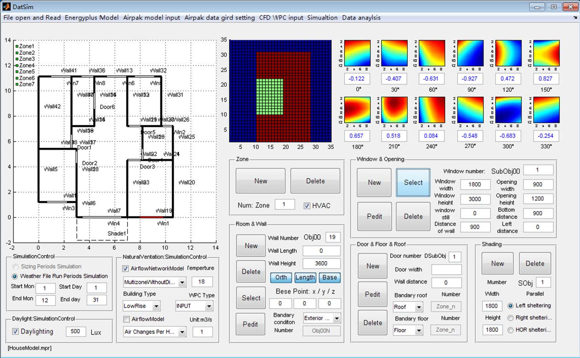
Task: Click the green Zone1 legend marker
Action: click(17, 46)
